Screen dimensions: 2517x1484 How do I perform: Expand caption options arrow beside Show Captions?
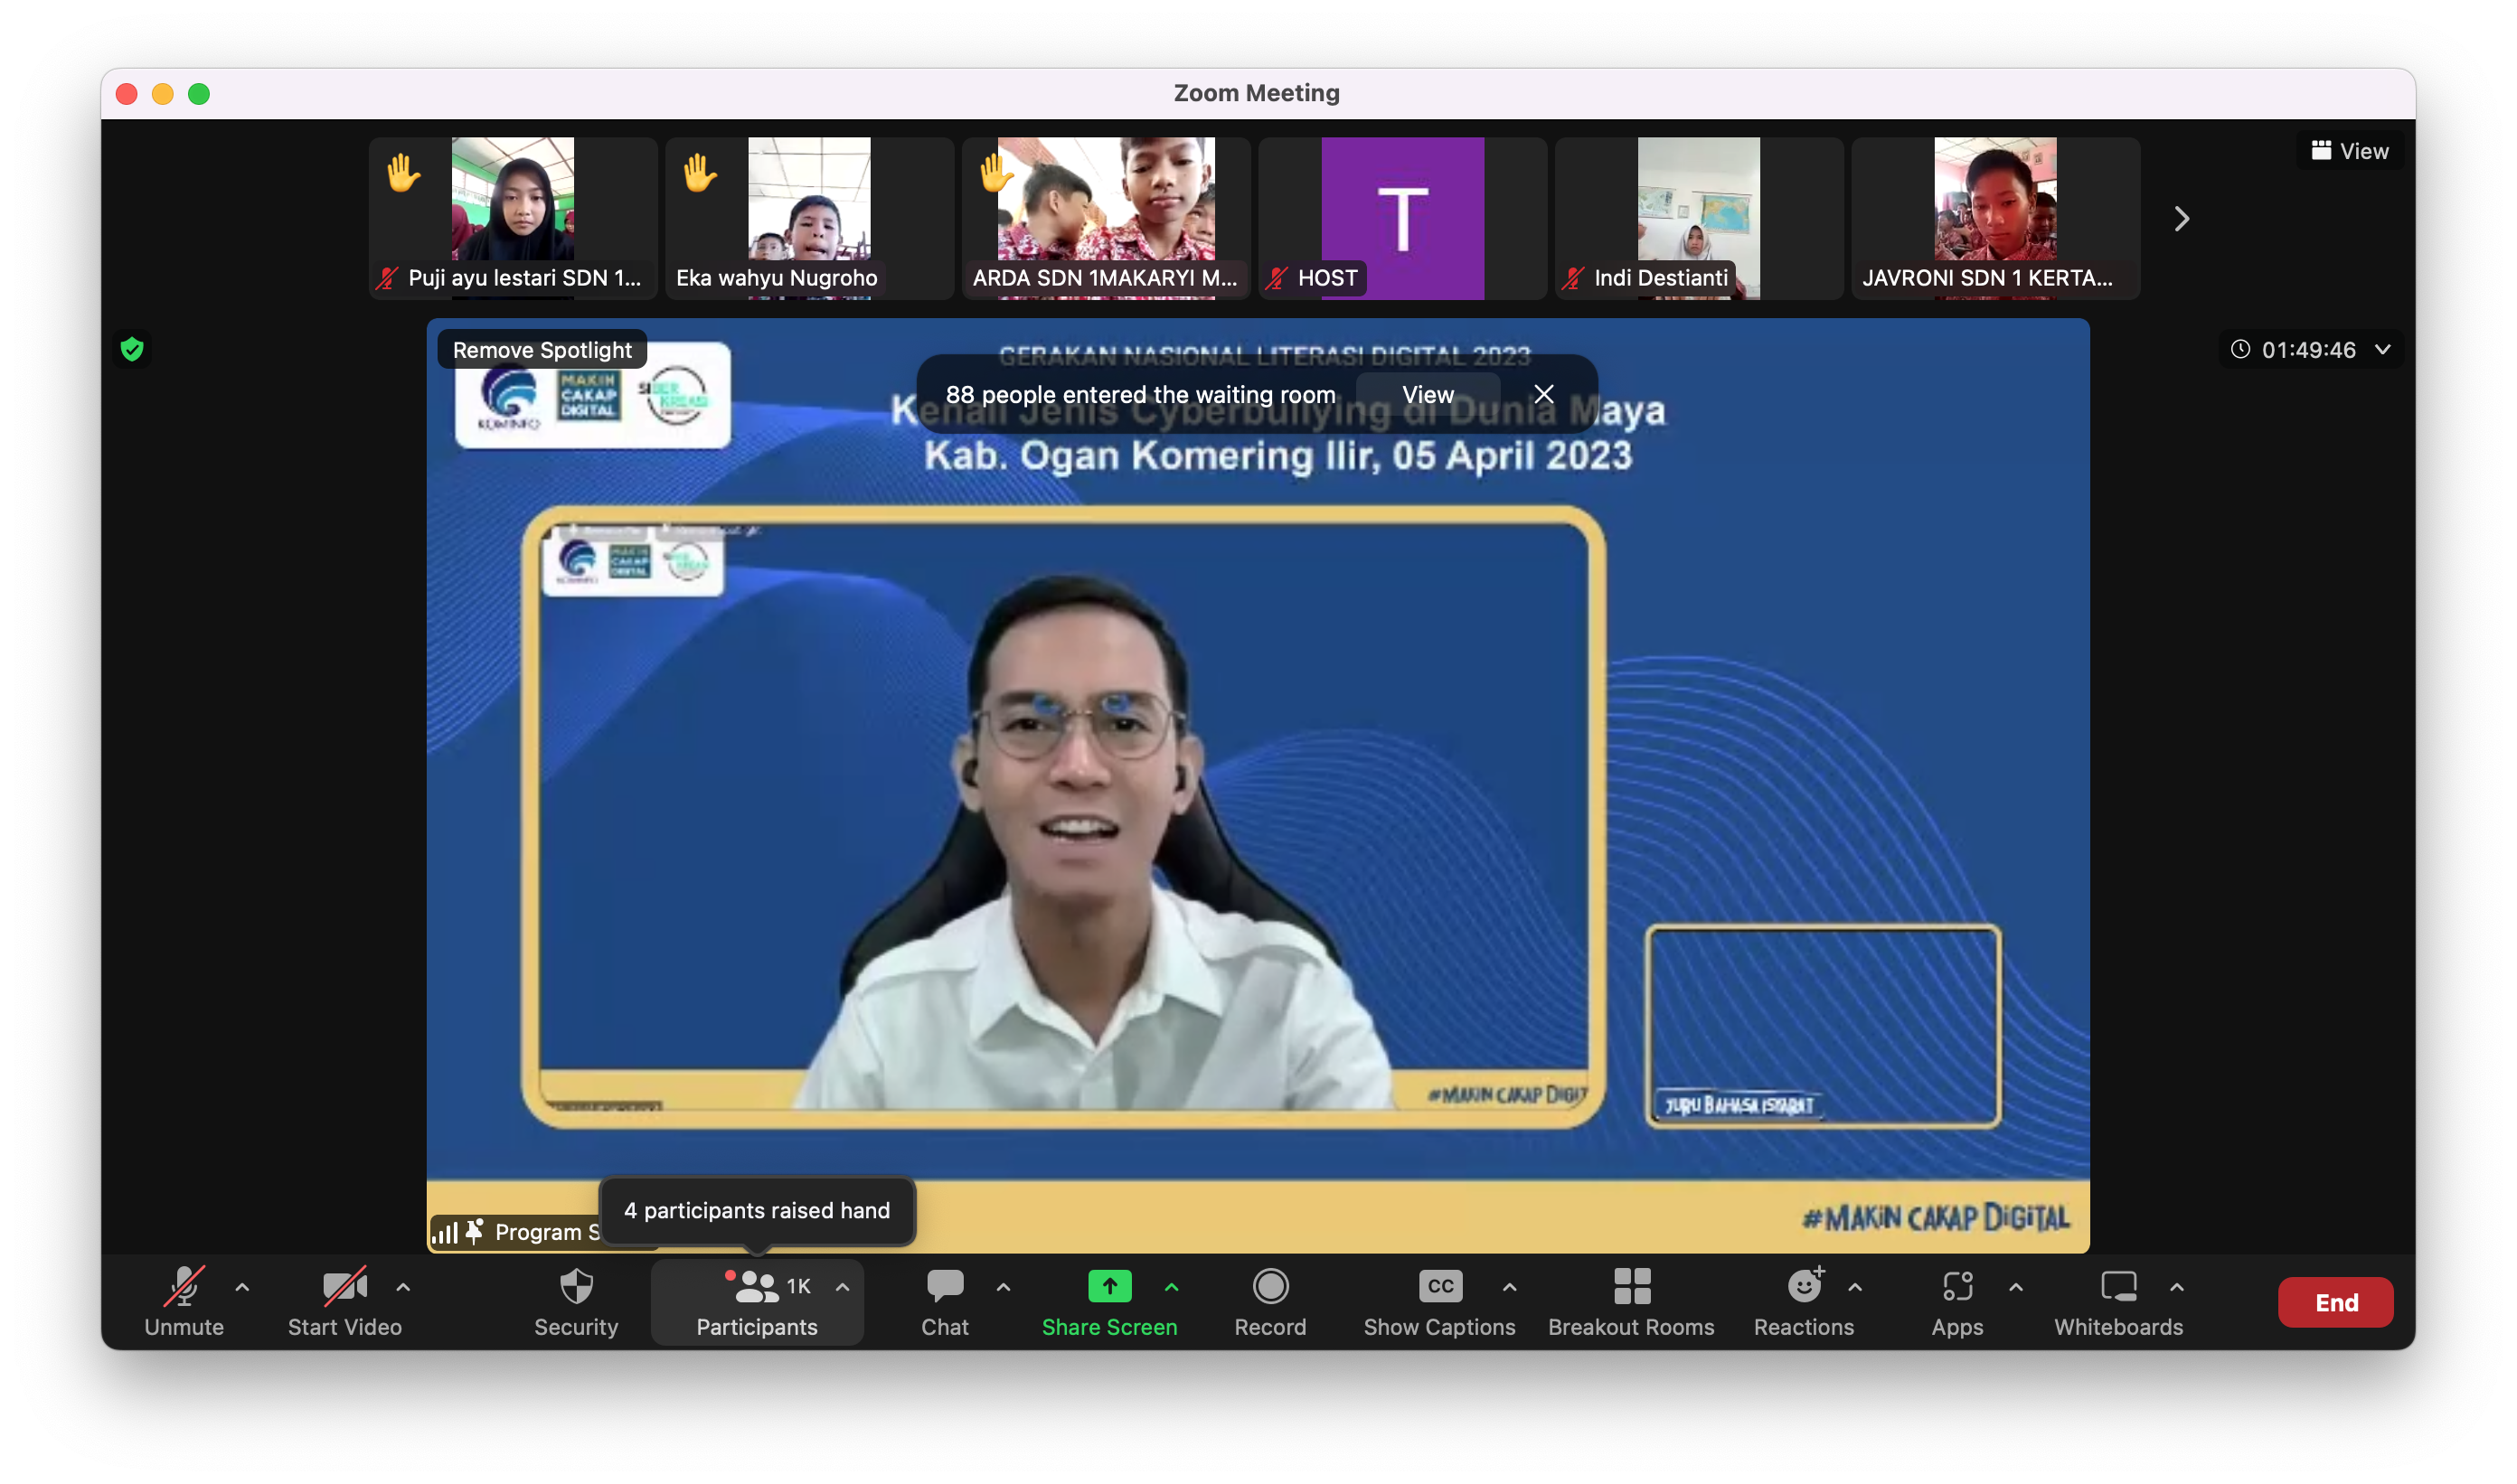(1510, 1287)
